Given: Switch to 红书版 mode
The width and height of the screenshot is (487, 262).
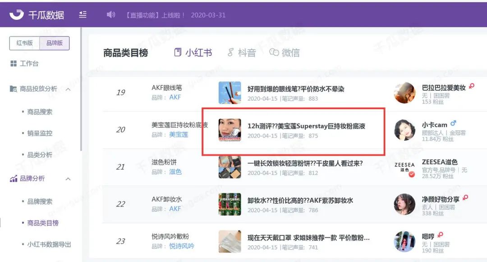Looking at the screenshot, I should pos(24,43).
